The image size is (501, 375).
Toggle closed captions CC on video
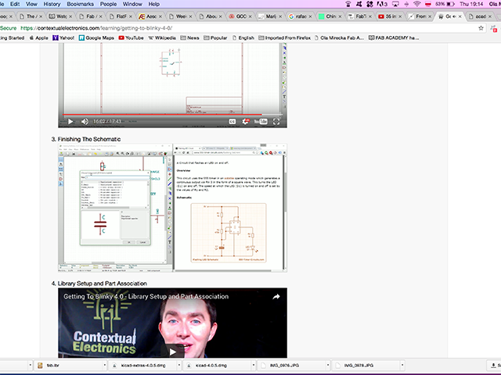tap(232, 122)
